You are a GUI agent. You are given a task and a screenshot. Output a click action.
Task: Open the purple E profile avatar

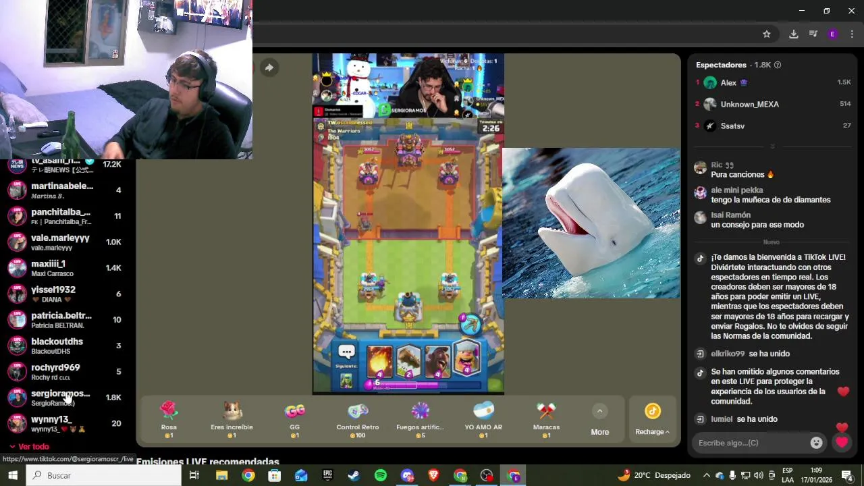tap(832, 34)
